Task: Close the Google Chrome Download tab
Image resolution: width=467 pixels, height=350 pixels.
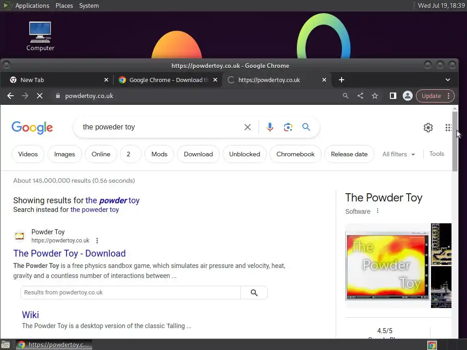Action: (215, 80)
